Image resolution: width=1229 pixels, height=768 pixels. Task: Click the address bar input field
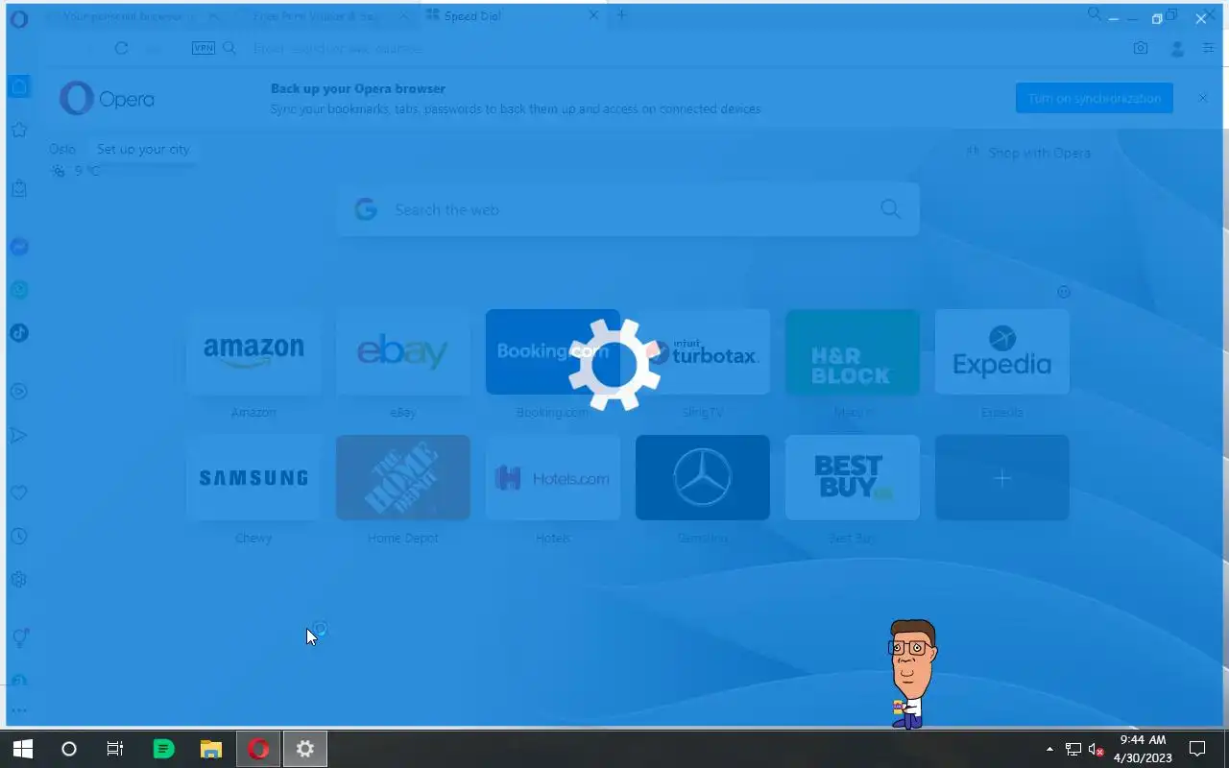pyautogui.click(x=672, y=48)
